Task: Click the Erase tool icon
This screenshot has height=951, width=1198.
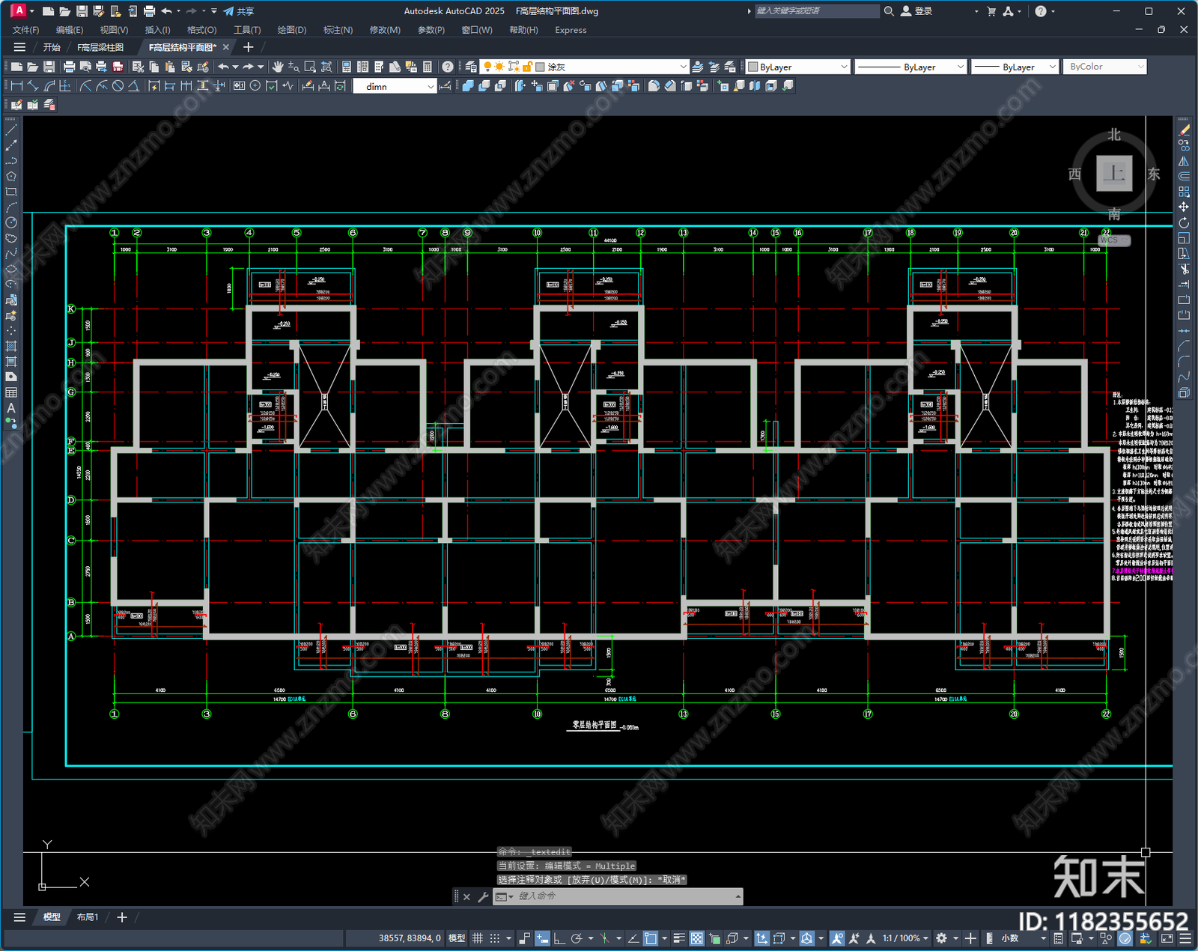Action: (x=1184, y=130)
